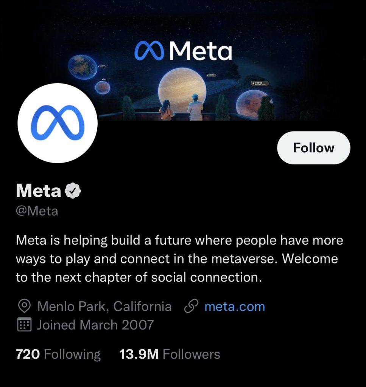Click the Venus planet in banner
Screen dimensions: 366x387
[x=250, y=103]
